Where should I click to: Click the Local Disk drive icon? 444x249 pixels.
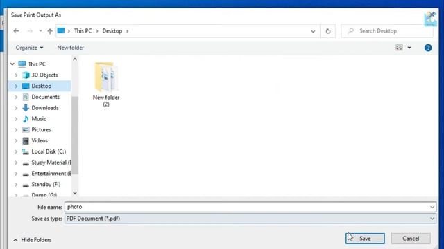click(x=26, y=152)
